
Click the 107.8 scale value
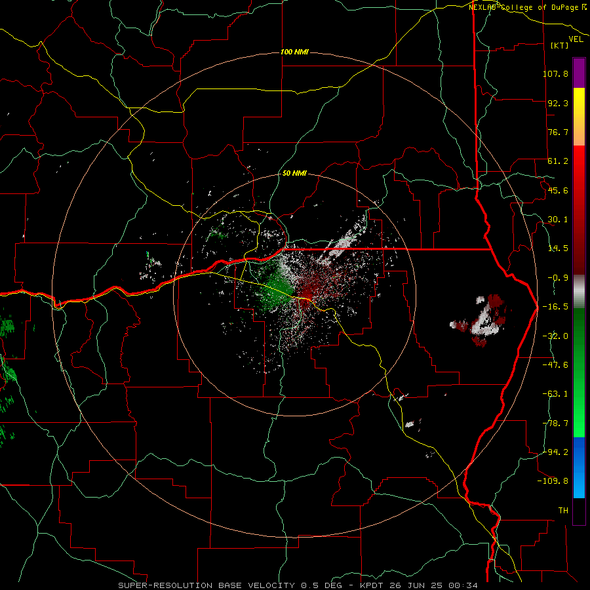coord(555,73)
